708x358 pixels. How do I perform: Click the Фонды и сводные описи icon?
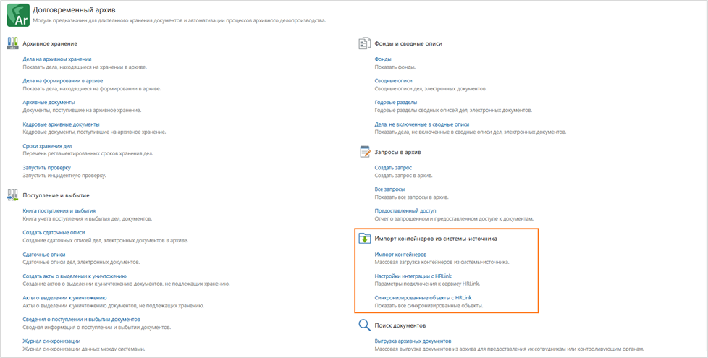tap(365, 43)
